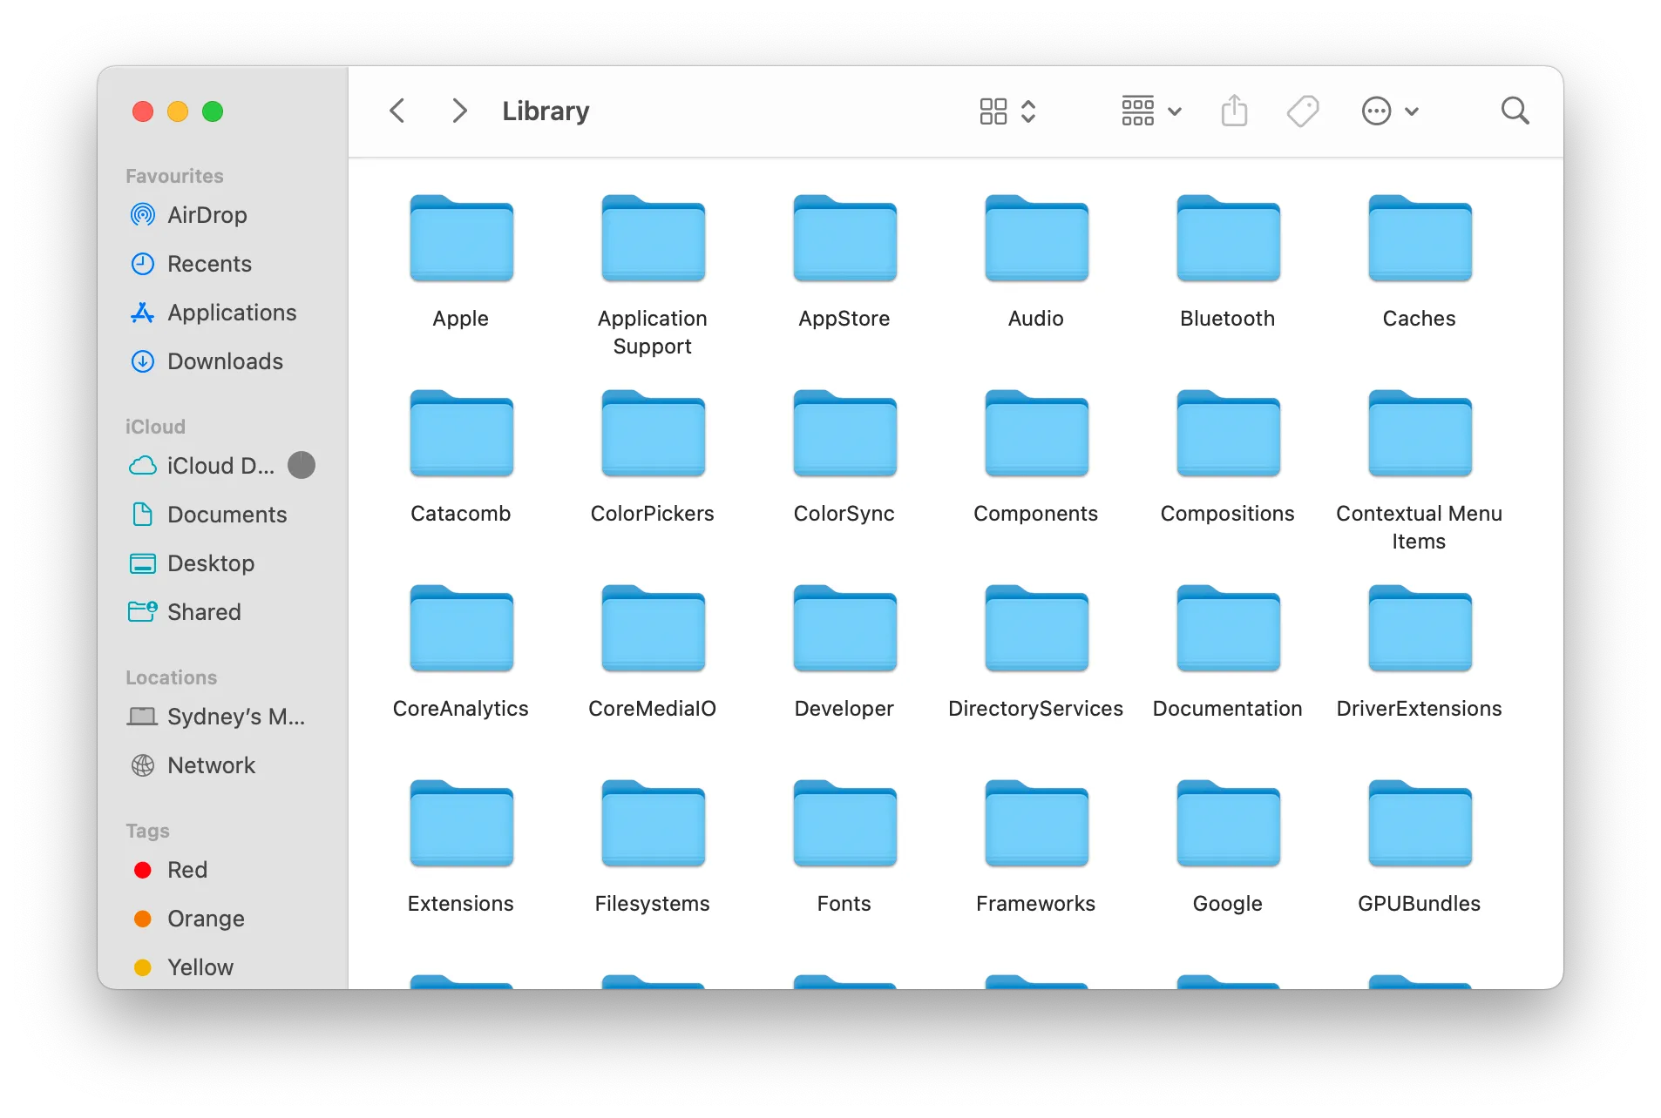The width and height of the screenshot is (1661, 1118).
Task: Navigate back with the left arrow
Action: pyautogui.click(x=397, y=111)
